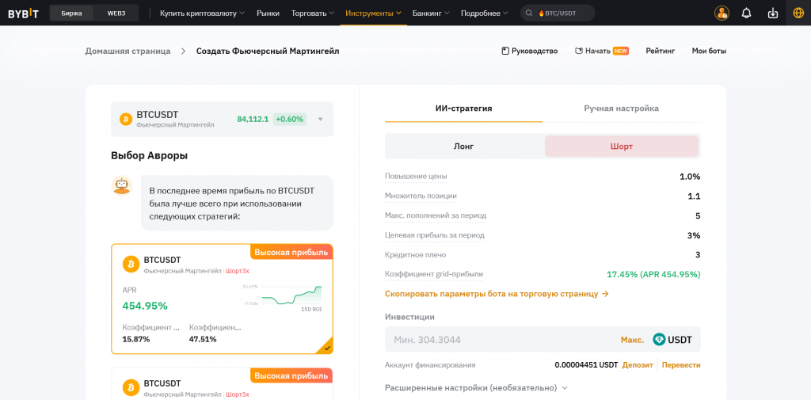Expand the Подробнее menu
The width and height of the screenshot is (811, 400).
[x=484, y=13]
